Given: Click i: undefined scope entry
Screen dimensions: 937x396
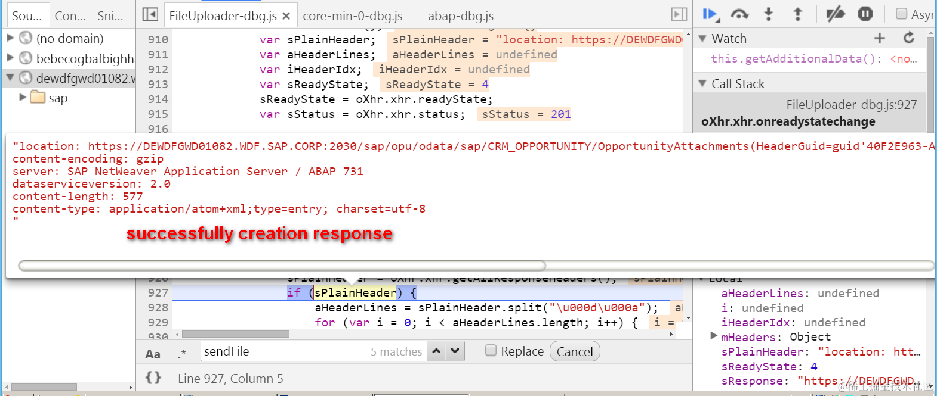Looking at the screenshot, I should point(762,308).
